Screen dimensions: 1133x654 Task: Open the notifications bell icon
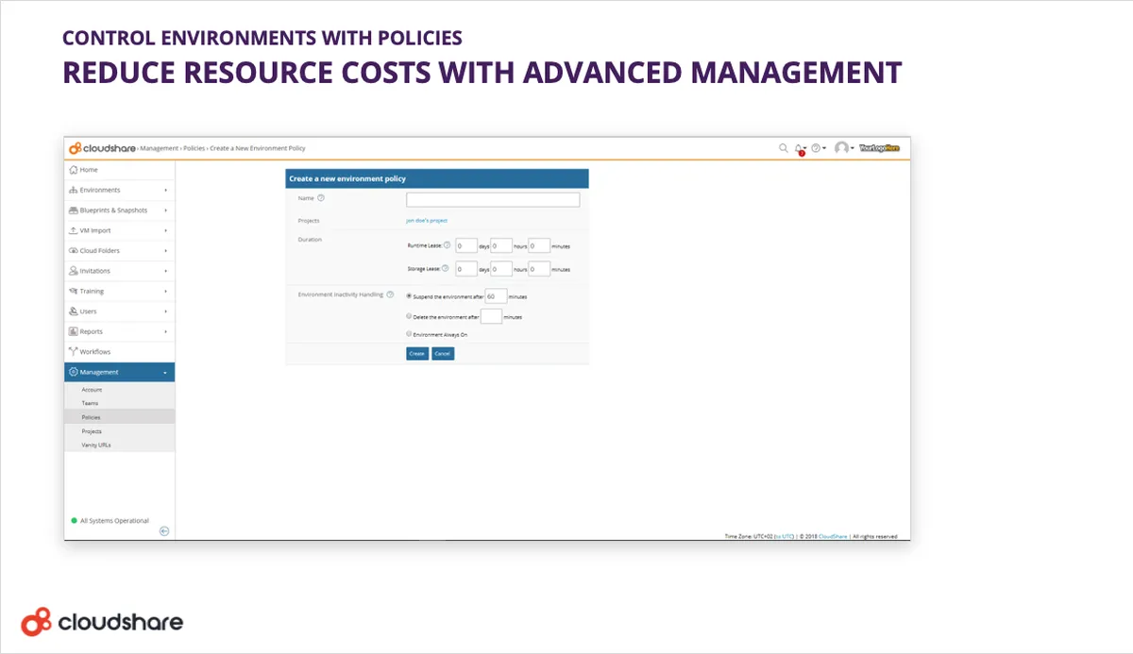tap(799, 148)
